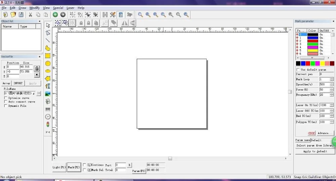Click the first magnifier zoom icon
The height and width of the screenshot is (181, 336).
tap(140, 14)
